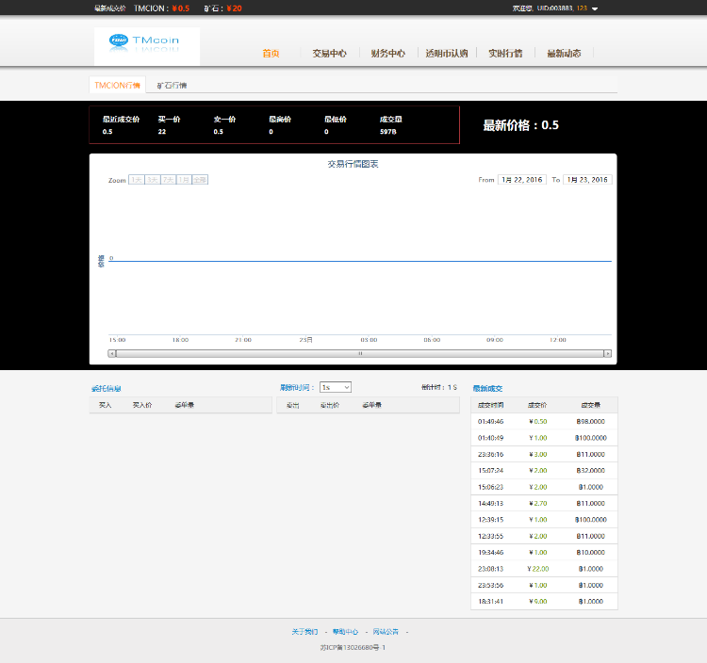The height and width of the screenshot is (663, 707).
Task: Set chart zoom to 1月
Action: coord(184,180)
